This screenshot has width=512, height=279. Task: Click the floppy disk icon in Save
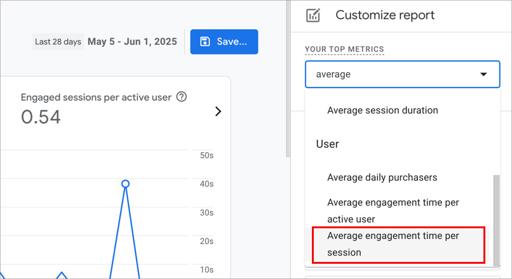(205, 42)
